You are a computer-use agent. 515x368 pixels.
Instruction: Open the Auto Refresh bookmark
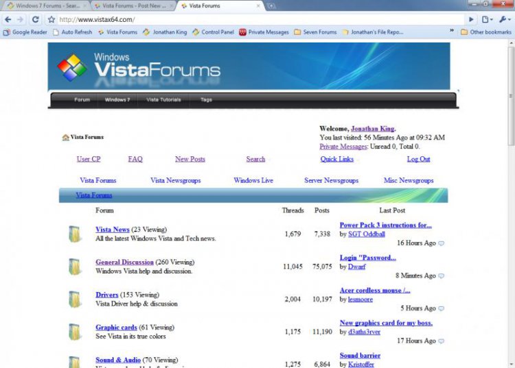click(x=73, y=32)
